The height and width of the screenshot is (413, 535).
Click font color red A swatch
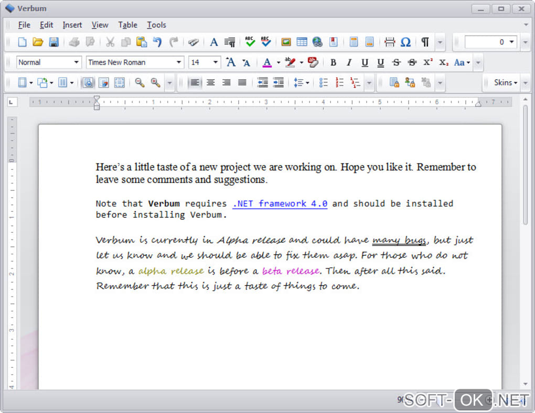point(267,62)
